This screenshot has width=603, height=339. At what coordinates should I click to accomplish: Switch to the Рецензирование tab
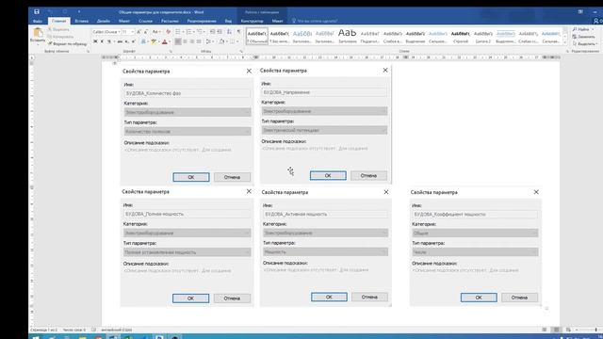pos(202,21)
